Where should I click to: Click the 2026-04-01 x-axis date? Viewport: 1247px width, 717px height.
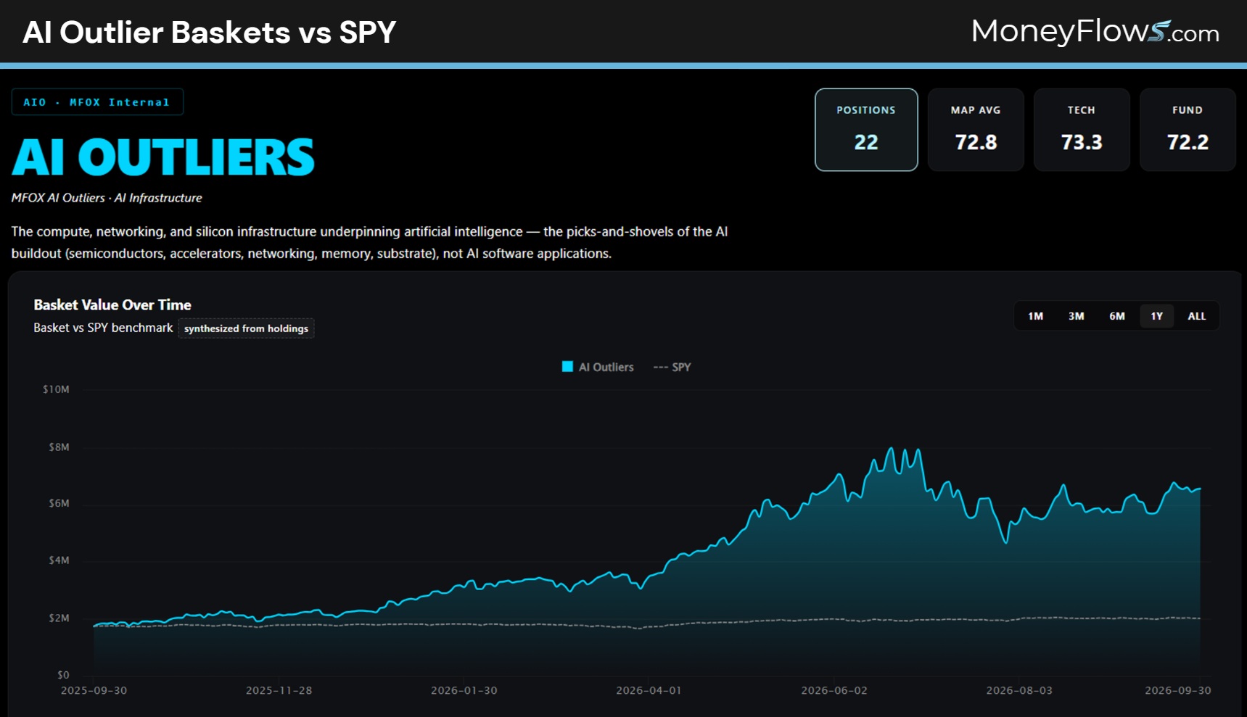pos(649,690)
